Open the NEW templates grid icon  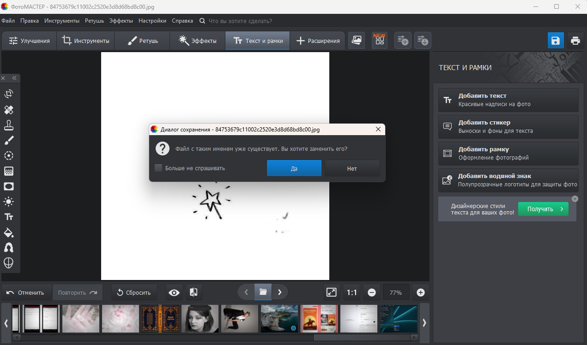tap(380, 41)
